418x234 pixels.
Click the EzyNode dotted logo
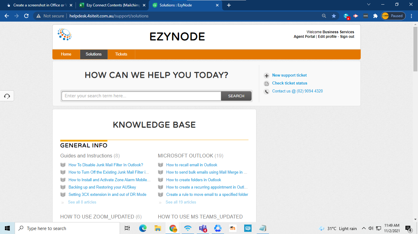[x=65, y=34]
